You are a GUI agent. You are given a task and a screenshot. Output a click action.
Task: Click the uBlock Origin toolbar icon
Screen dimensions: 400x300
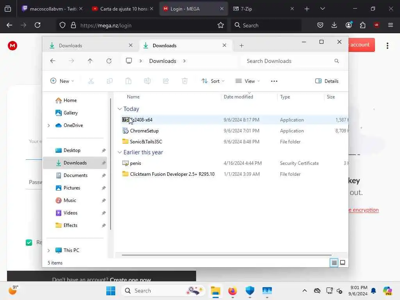(376, 25)
